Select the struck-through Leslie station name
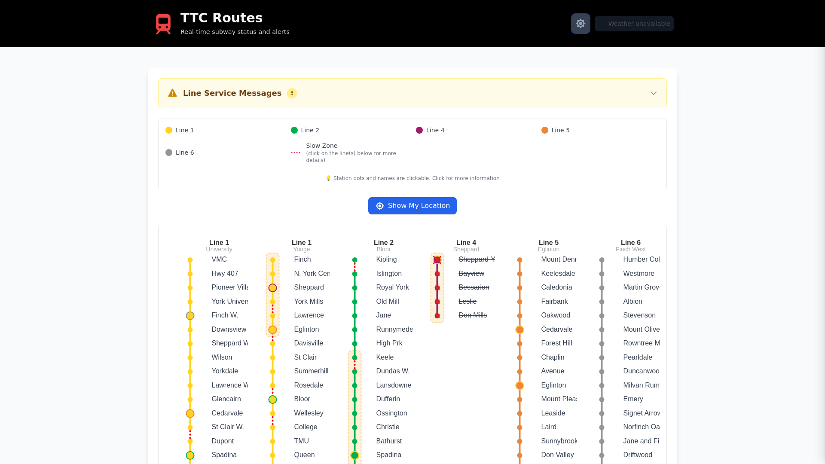Image resolution: width=825 pixels, height=464 pixels. [467, 302]
